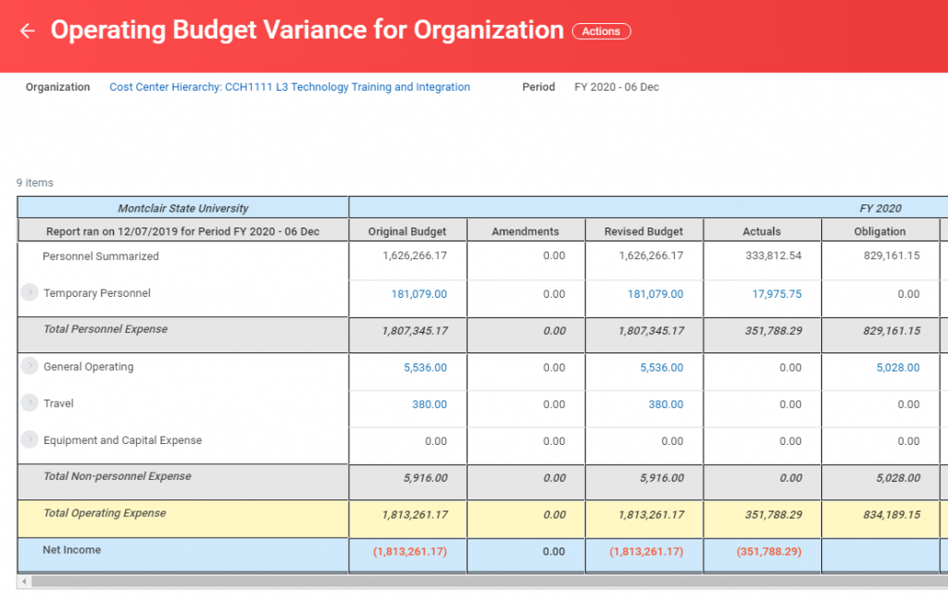Click the Original Budget column header
The width and height of the screenshot is (948, 604).
(x=407, y=231)
